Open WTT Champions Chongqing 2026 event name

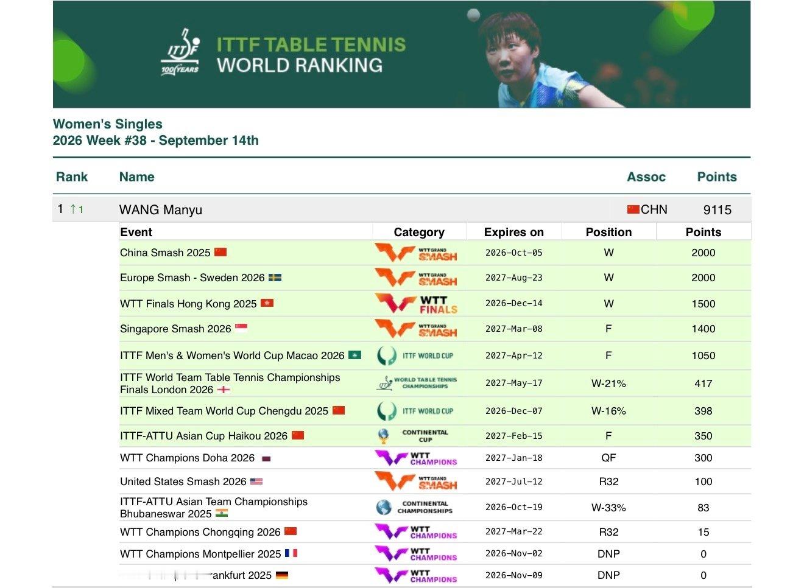point(200,532)
